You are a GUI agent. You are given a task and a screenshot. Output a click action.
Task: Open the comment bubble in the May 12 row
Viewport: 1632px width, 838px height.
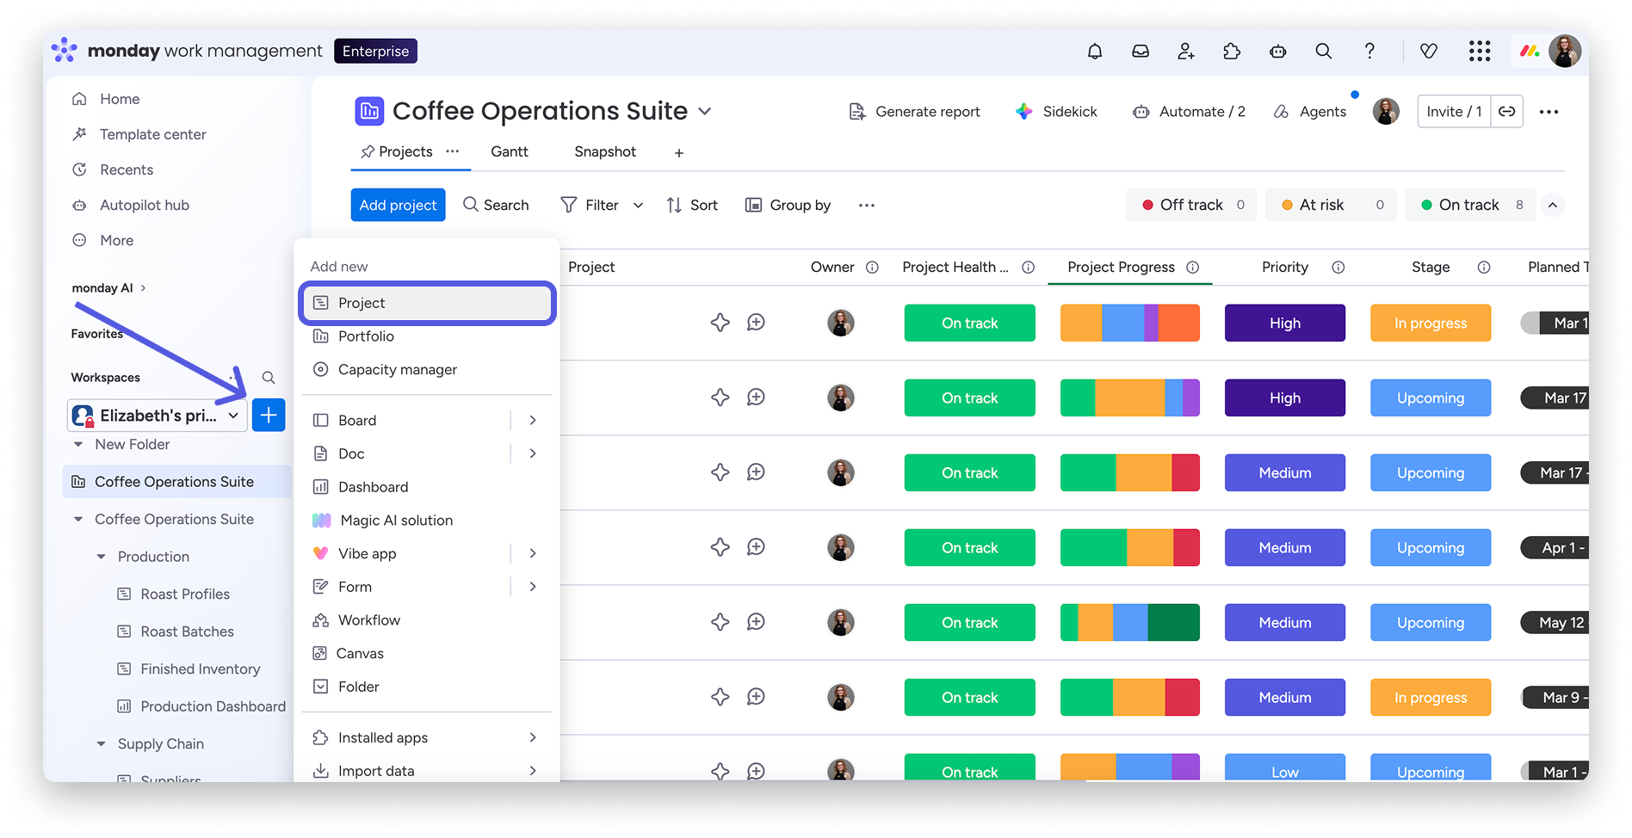click(x=756, y=622)
